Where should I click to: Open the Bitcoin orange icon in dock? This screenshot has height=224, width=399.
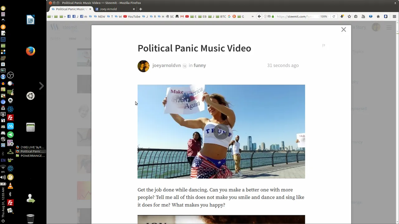click(3, 27)
